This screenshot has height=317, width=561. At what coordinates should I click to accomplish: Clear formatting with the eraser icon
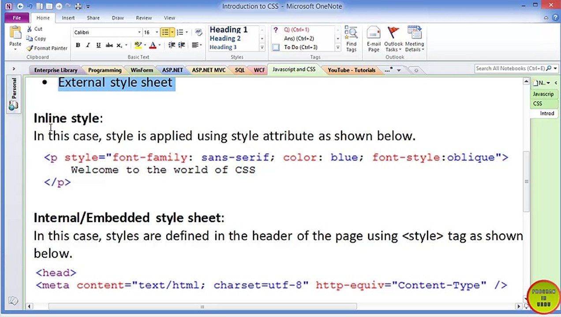[x=198, y=32]
